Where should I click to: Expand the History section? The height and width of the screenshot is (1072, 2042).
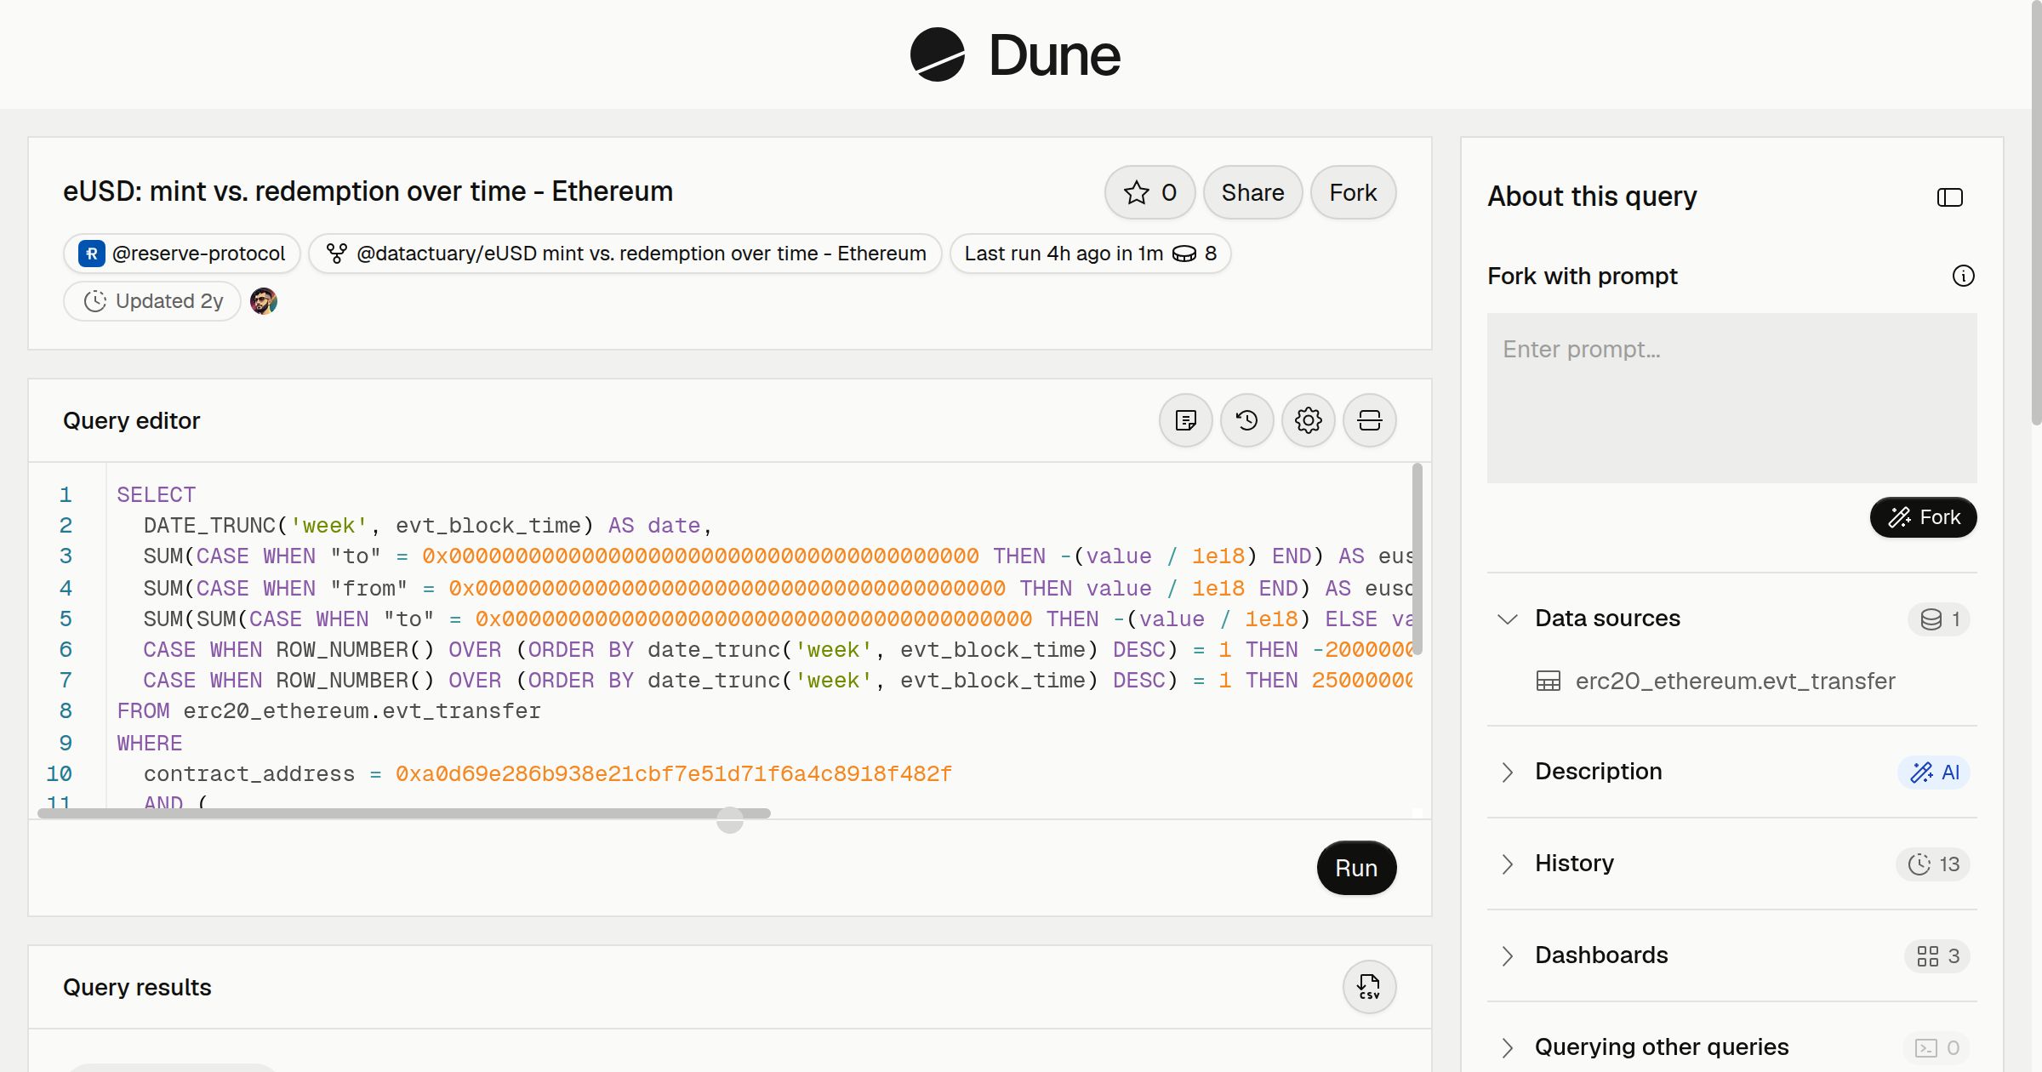pyautogui.click(x=1732, y=864)
